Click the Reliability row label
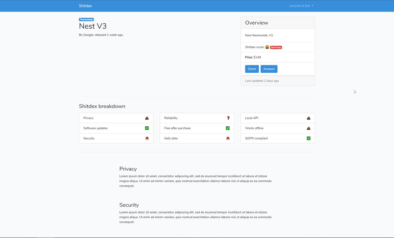Image resolution: width=394 pixels, height=238 pixels. click(171, 118)
